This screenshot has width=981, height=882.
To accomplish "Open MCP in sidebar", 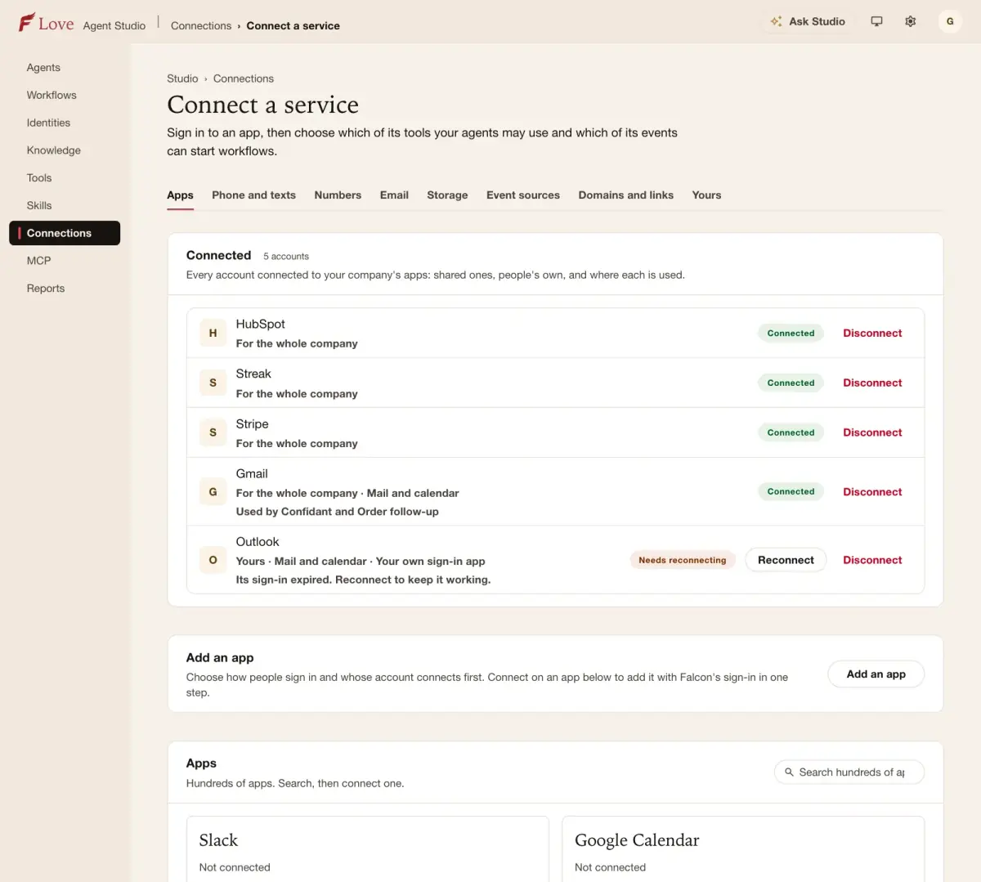I will click(x=65, y=261).
